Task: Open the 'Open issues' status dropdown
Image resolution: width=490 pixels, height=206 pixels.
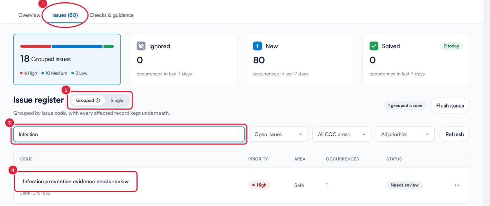Action: point(278,134)
